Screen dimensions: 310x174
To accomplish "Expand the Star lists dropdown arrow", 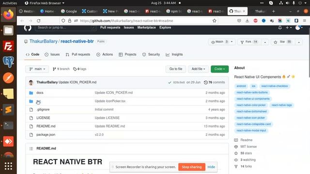I will pyautogui.click(x=299, y=42).
